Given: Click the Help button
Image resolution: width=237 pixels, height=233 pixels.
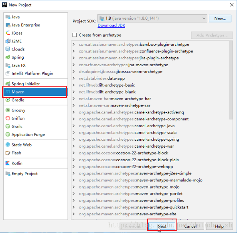Looking at the screenshot, I should 219,226.
